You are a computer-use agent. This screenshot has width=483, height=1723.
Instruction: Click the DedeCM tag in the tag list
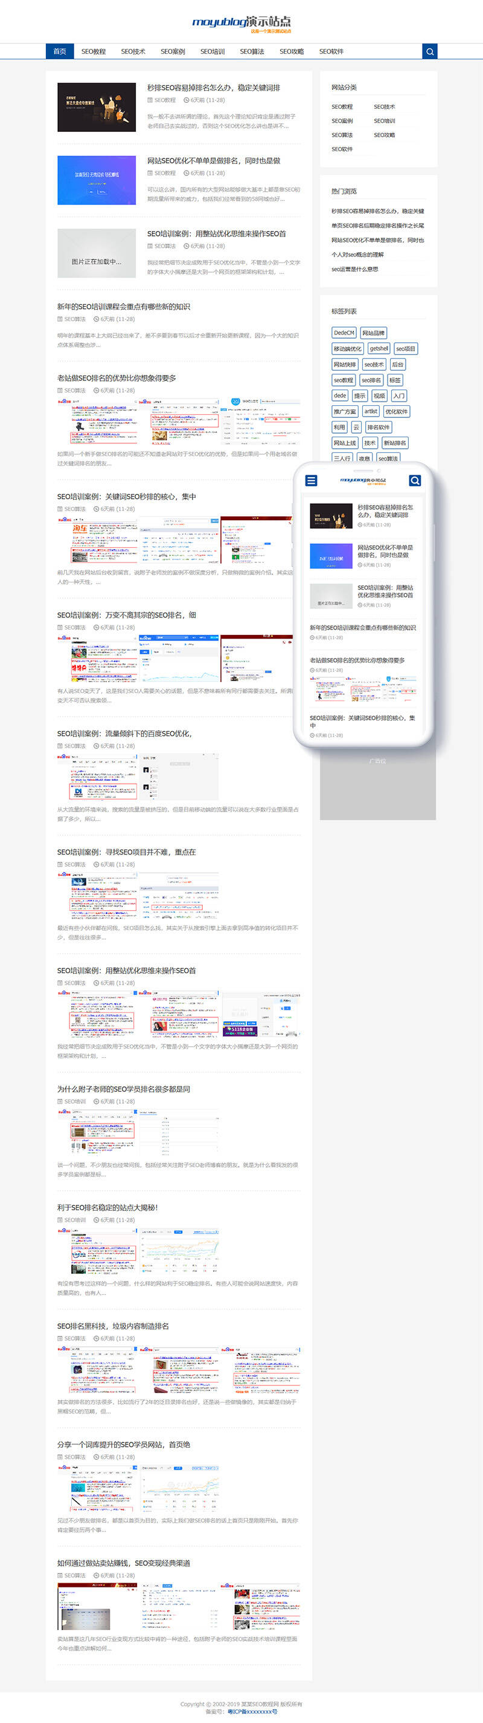point(344,333)
